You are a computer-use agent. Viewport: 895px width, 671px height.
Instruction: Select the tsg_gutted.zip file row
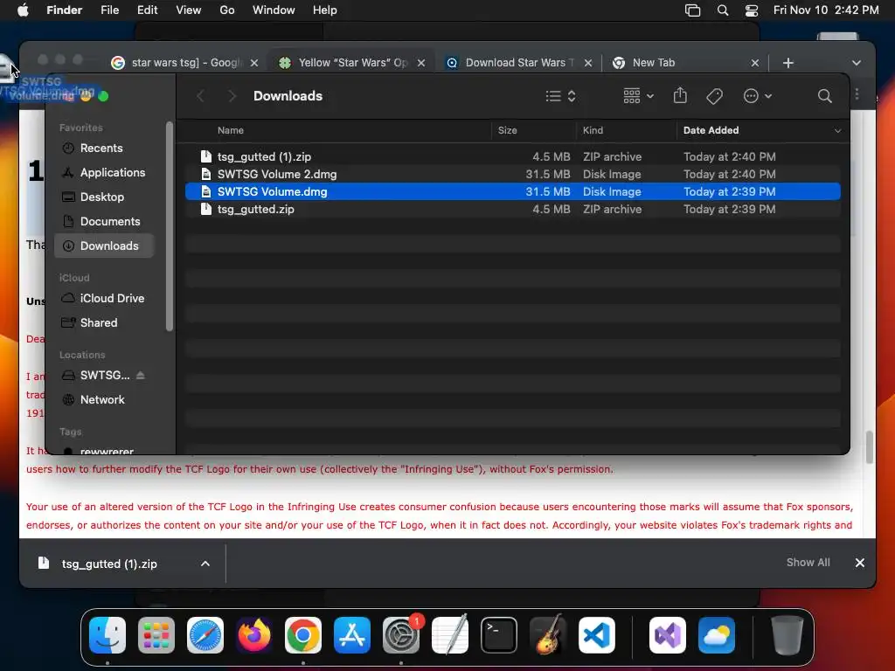coord(512,210)
